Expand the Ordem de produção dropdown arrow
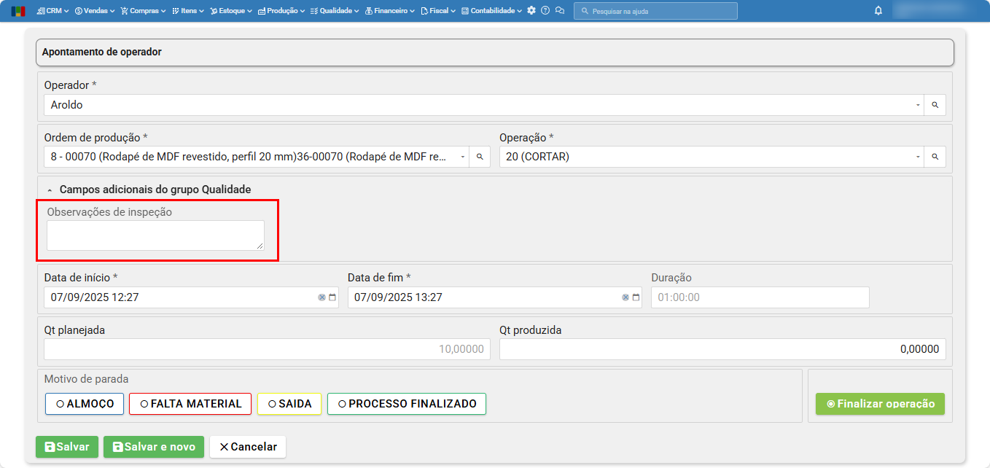The image size is (990, 468). [x=463, y=157]
